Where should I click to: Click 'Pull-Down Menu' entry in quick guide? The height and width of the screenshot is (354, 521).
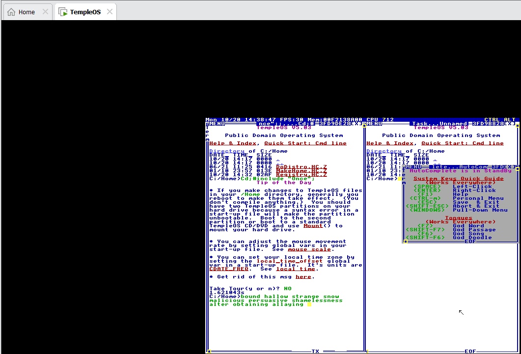pyautogui.click(x=480, y=210)
